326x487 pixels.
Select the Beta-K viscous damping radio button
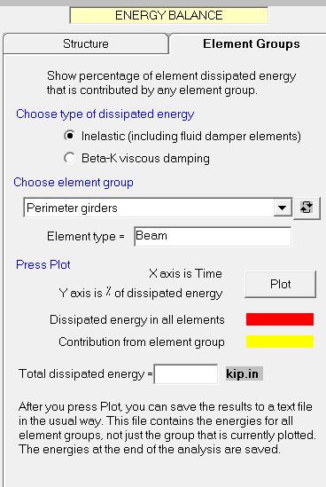69,158
